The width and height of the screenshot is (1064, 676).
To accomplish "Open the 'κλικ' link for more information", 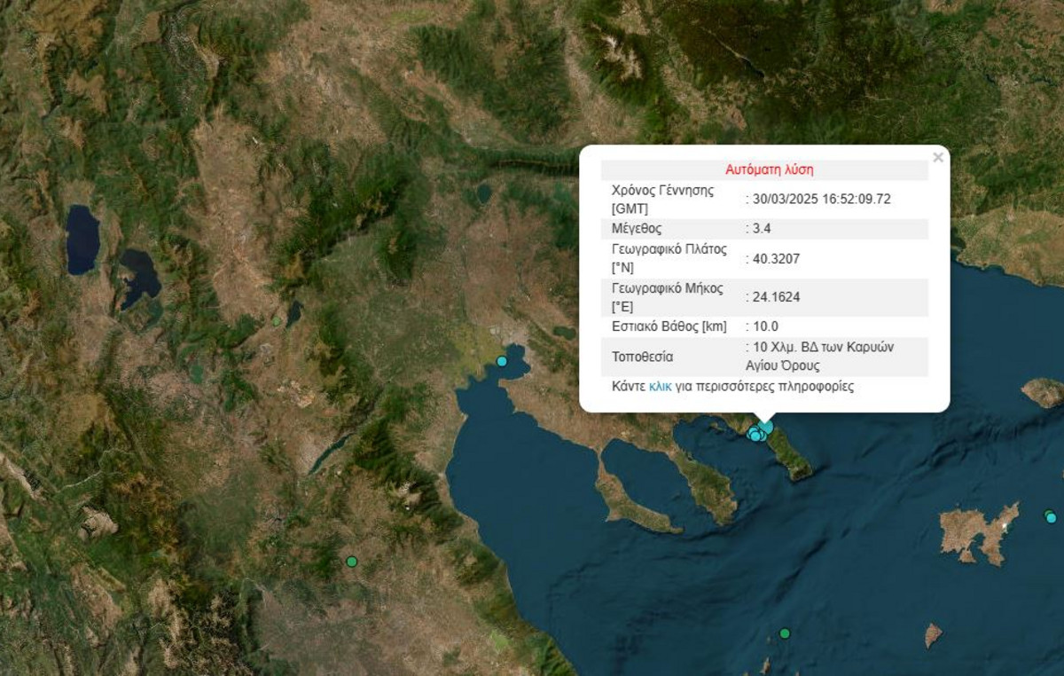I will 660,387.
